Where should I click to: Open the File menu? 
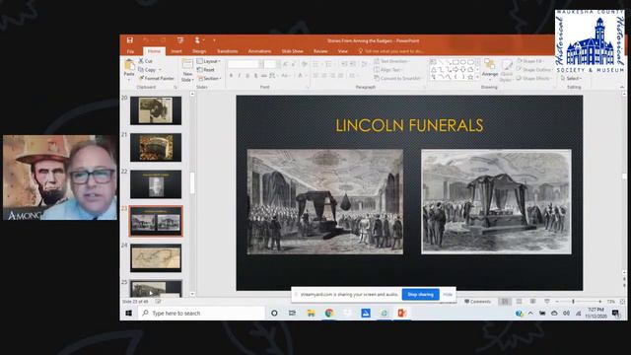point(130,51)
